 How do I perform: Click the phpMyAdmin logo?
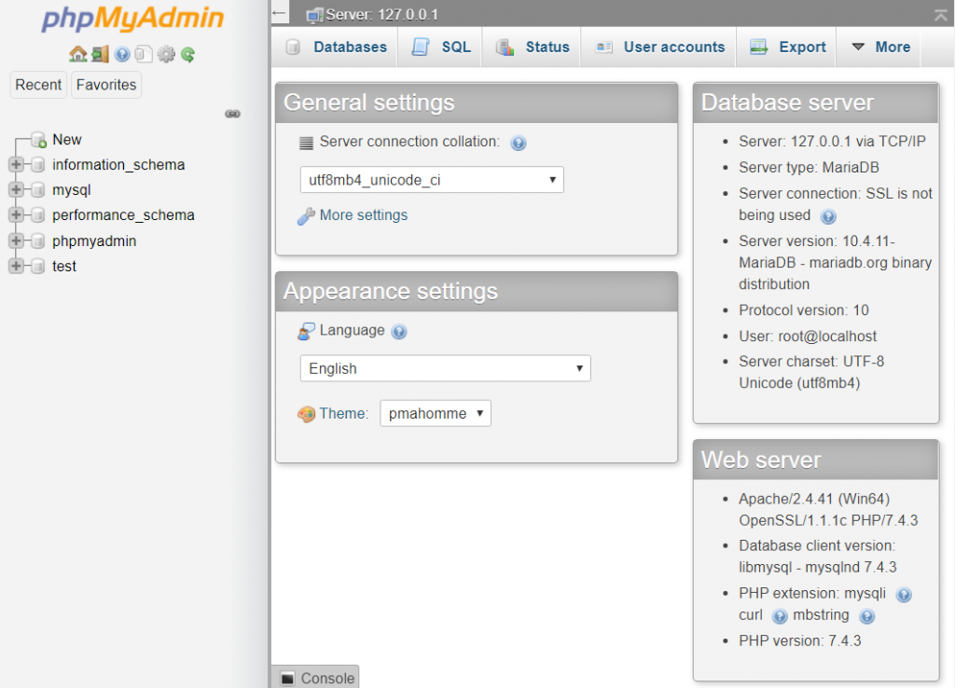click(x=132, y=19)
